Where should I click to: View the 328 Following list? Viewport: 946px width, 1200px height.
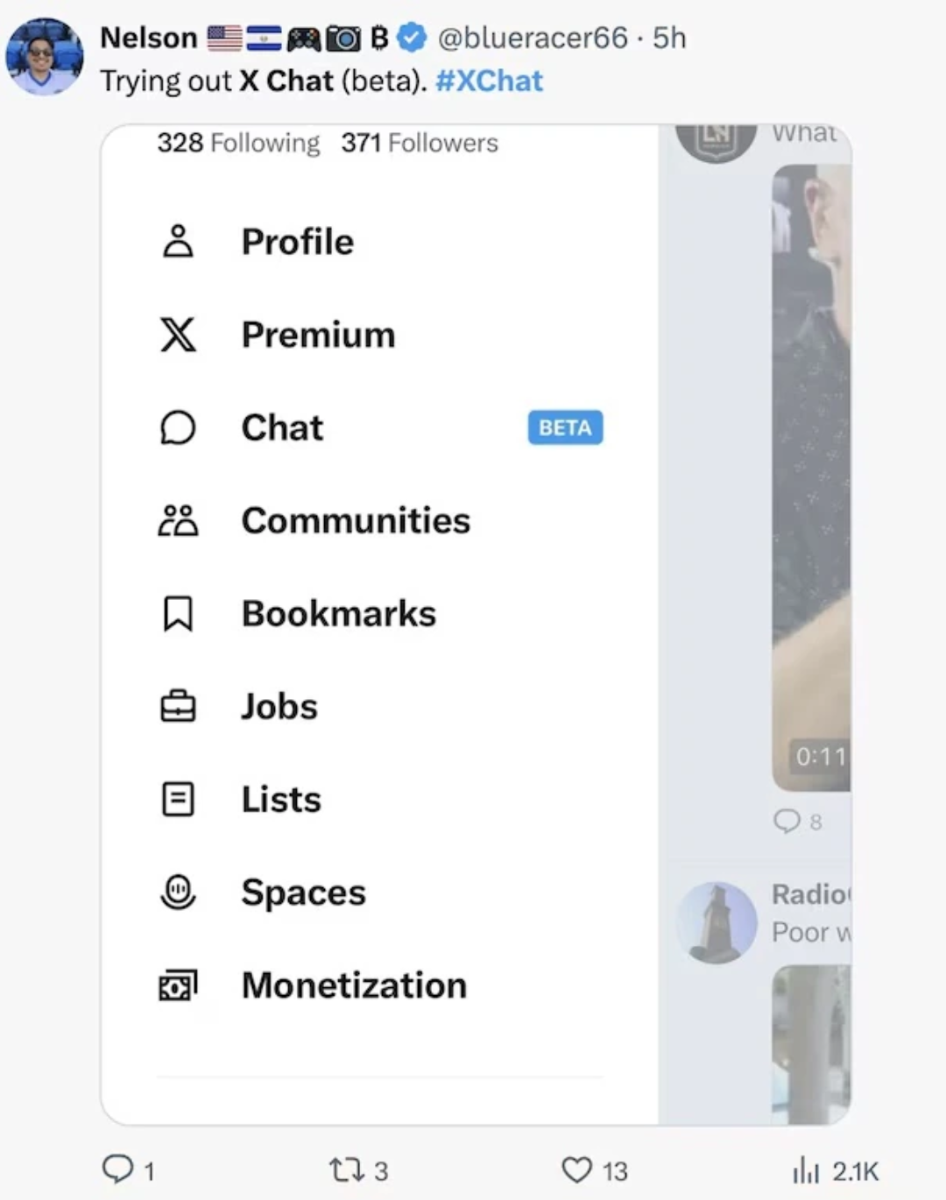(x=238, y=143)
